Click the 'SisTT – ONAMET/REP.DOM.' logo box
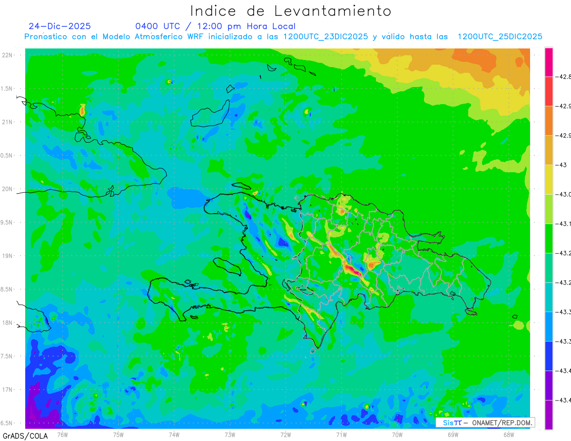 coord(485,422)
